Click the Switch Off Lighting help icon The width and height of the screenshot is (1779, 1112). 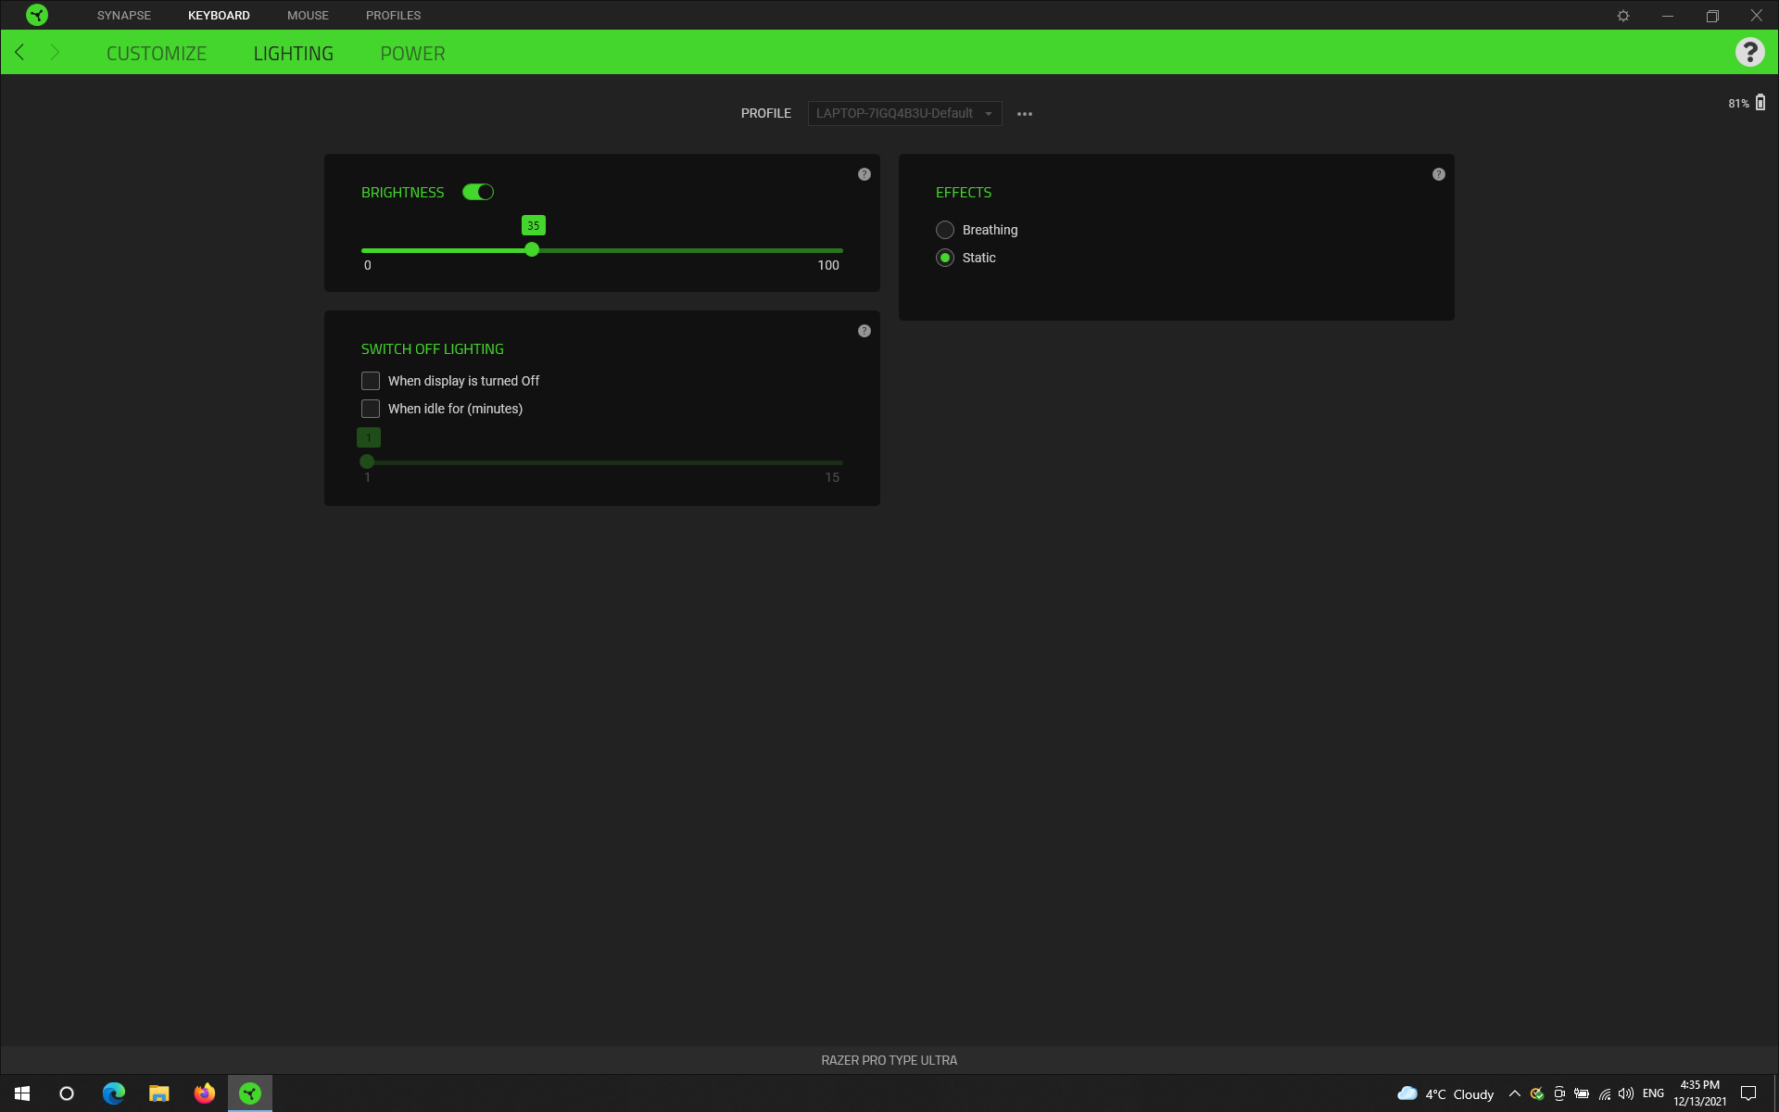864,331
